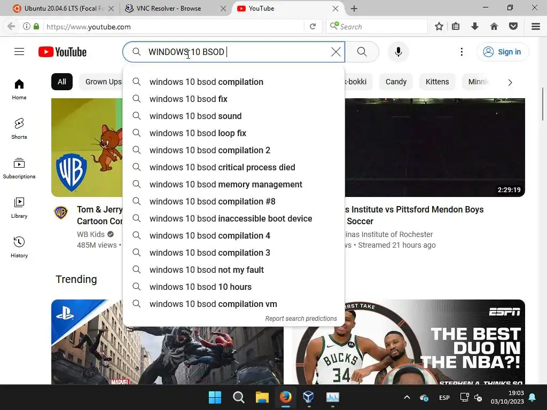Click the Firefox home icon

click(494, 27)
